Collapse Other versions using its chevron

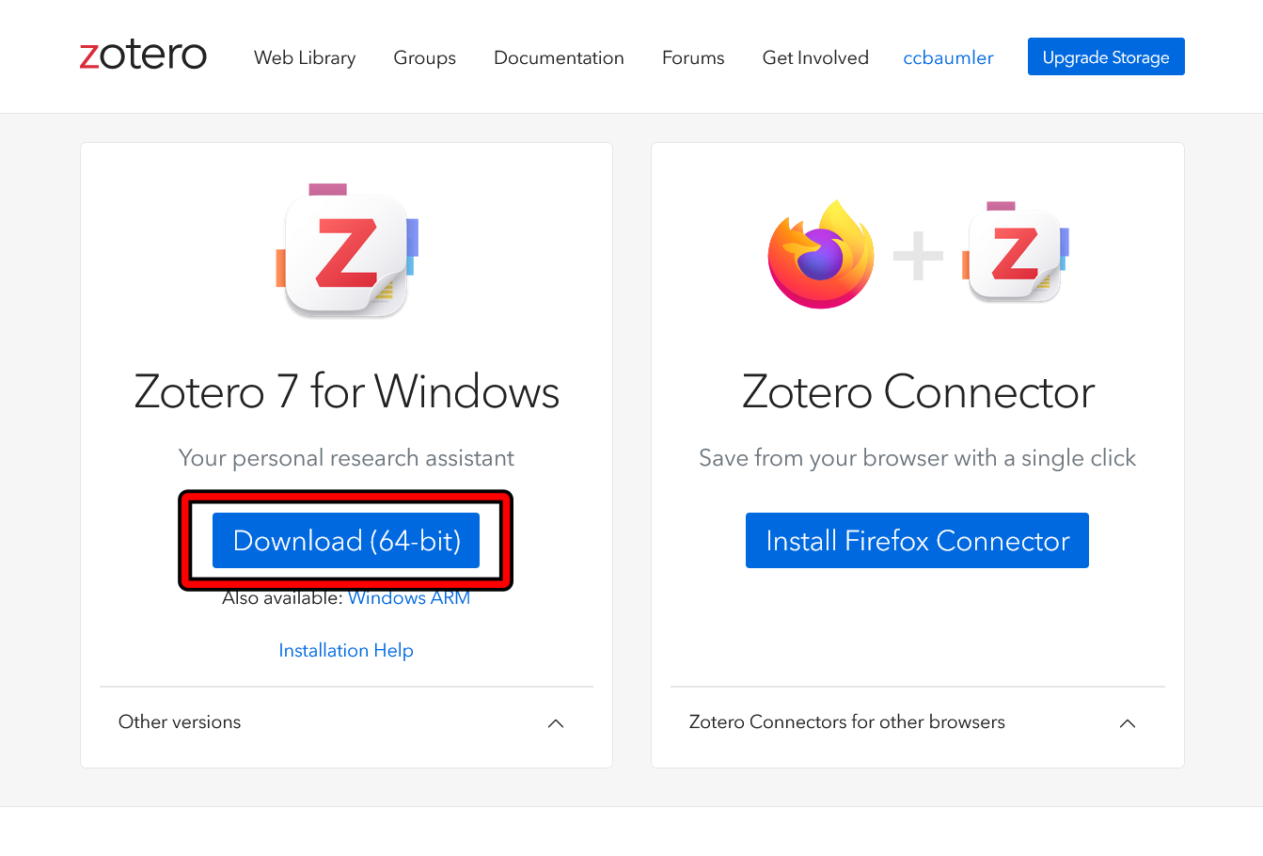556,723
